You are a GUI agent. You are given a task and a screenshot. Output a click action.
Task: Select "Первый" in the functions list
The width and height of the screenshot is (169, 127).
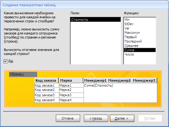[x=140, y=37]
